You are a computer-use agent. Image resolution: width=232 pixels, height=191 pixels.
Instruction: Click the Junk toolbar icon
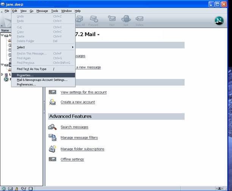(x=126, y=20)
